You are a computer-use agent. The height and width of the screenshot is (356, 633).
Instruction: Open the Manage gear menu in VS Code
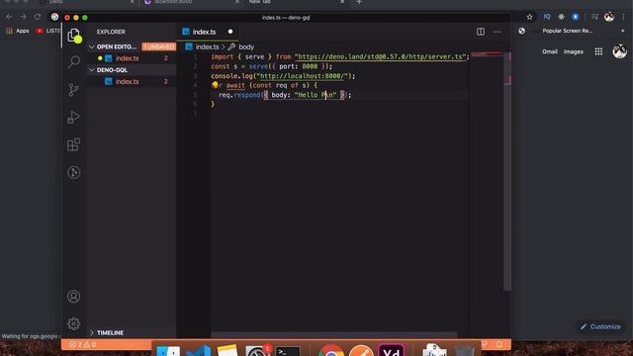coord(74,323)
